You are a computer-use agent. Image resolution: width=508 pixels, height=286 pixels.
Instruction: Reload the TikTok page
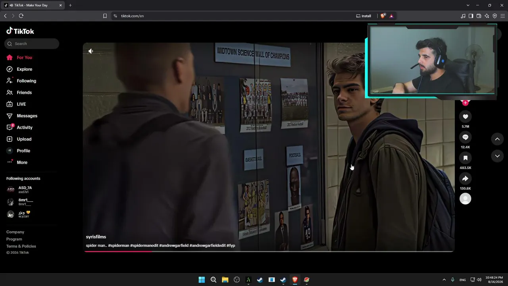[21, 16]
